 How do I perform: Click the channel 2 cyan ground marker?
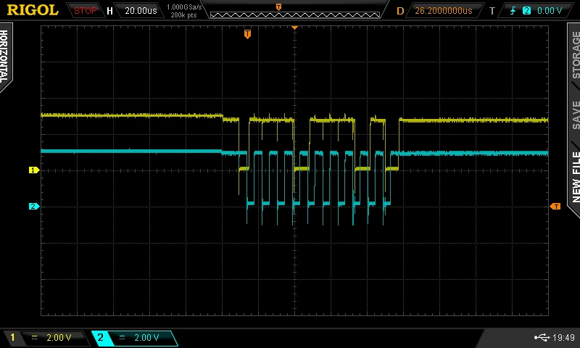[33, 207]
